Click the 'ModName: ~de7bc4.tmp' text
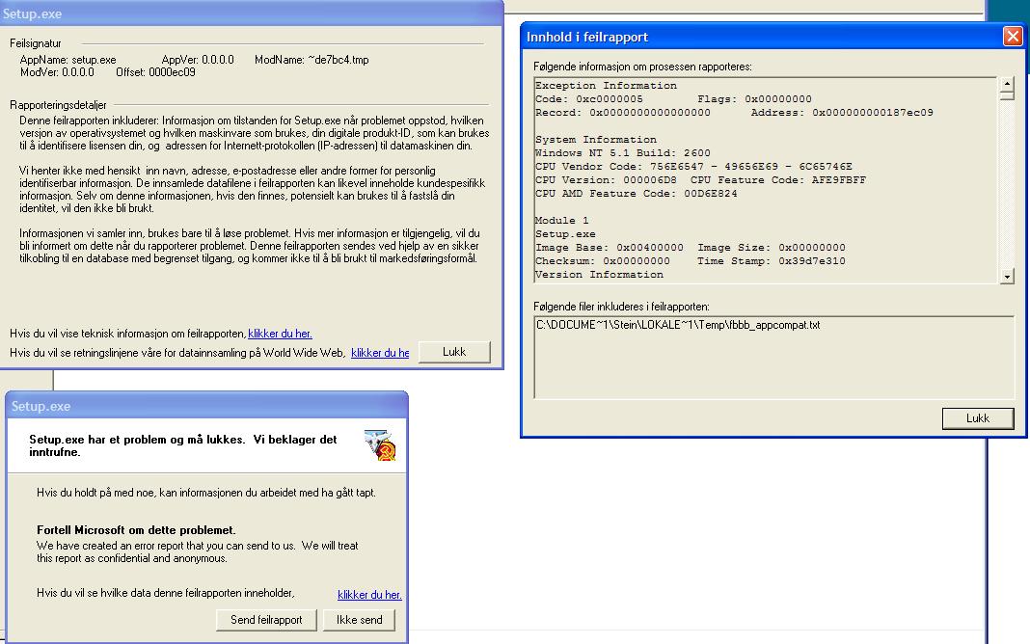Viewport: 1030px width, 644px height. (x=312, y=60)
